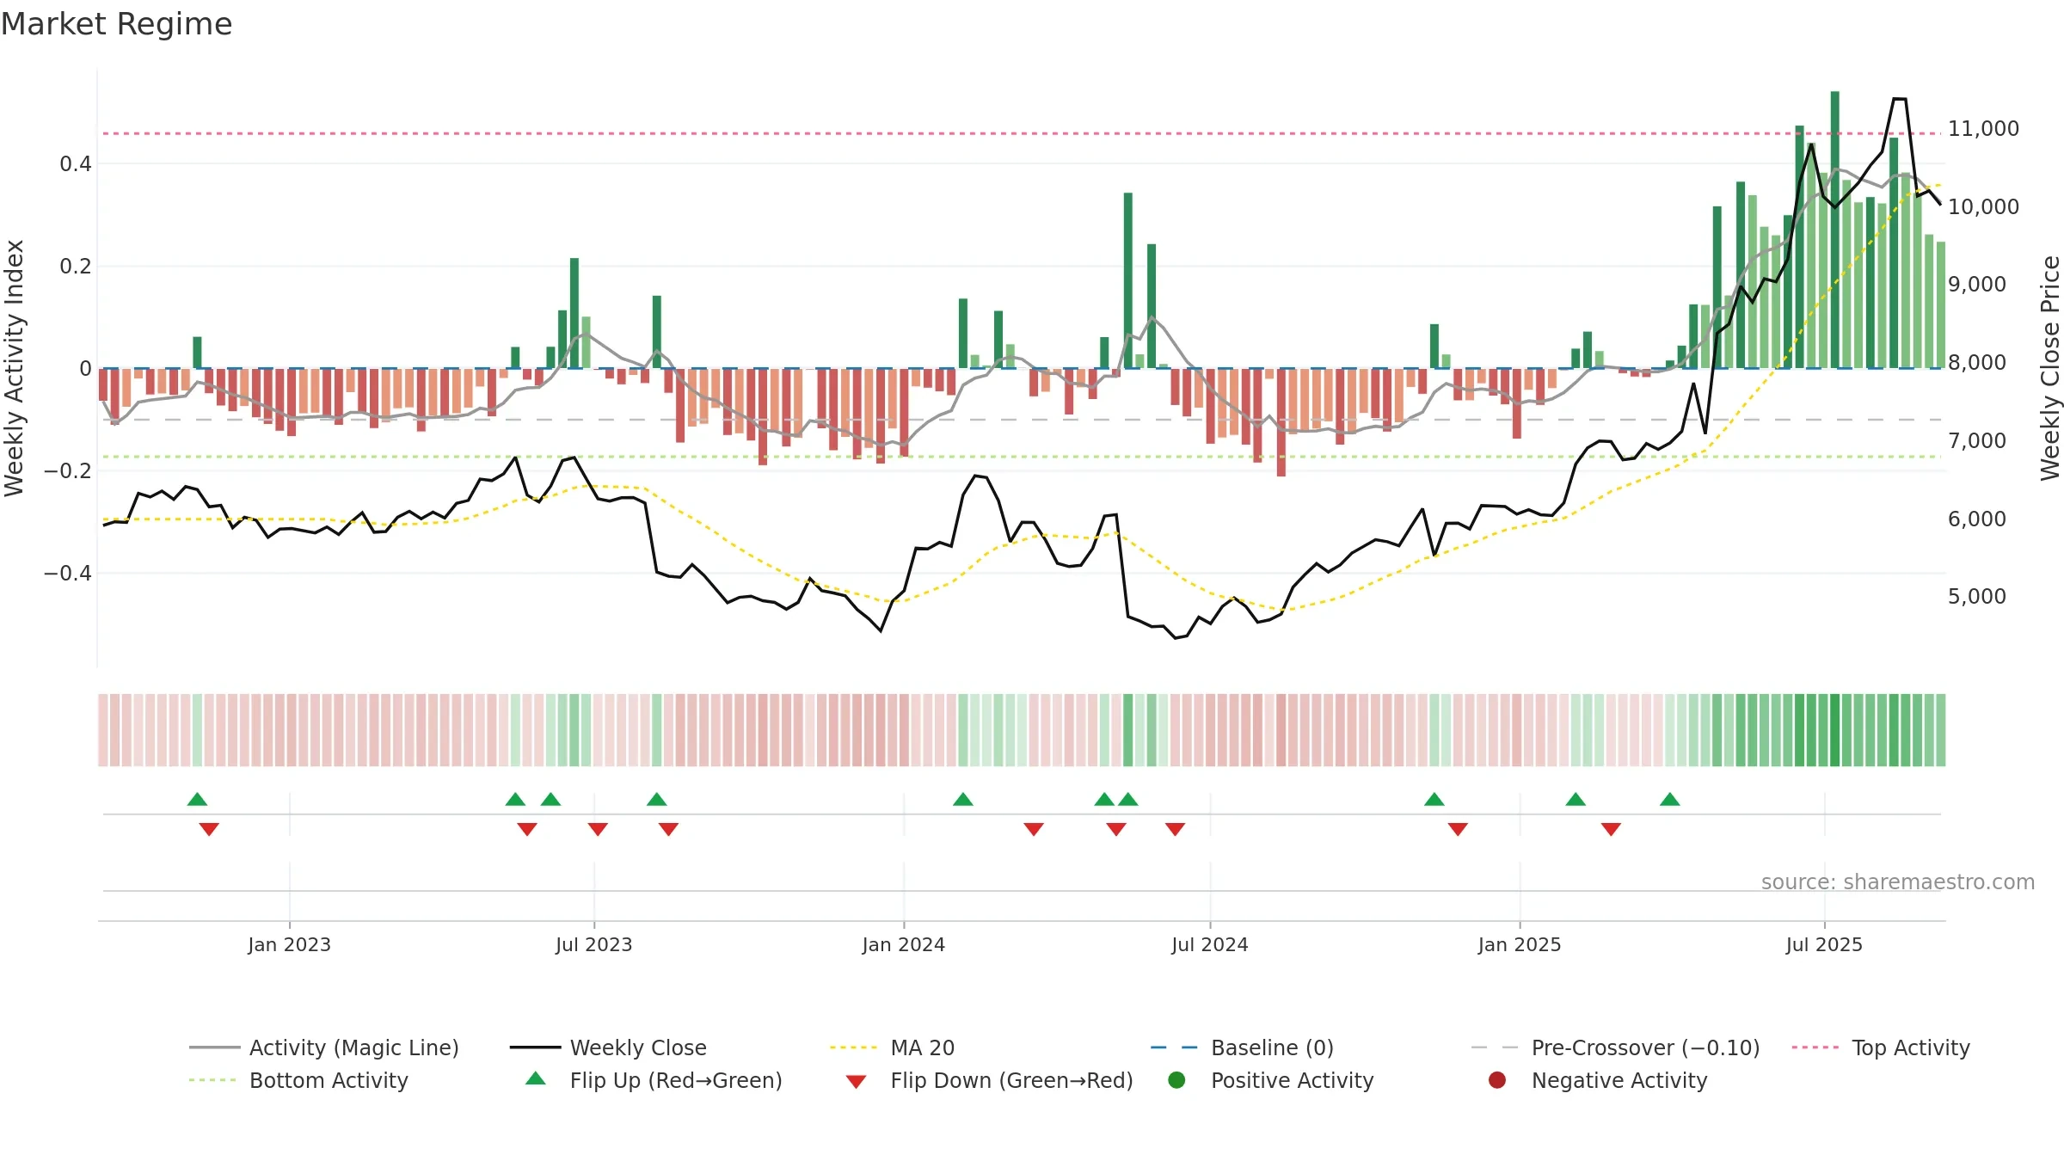Click the earliest Flip Down triangle before Jan 2023
This screenshot has width=2064, height=1161.
(x=209, y=829)
